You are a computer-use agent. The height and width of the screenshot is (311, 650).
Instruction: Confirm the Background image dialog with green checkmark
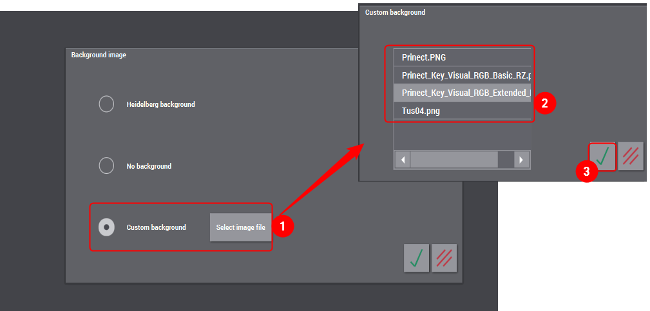(x=416, y=258)
